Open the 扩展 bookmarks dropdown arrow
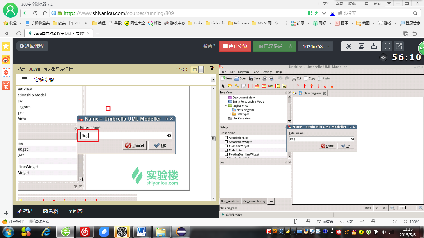Image resolution: width=424 pixels, height=238 pixels. click(309, 23)
